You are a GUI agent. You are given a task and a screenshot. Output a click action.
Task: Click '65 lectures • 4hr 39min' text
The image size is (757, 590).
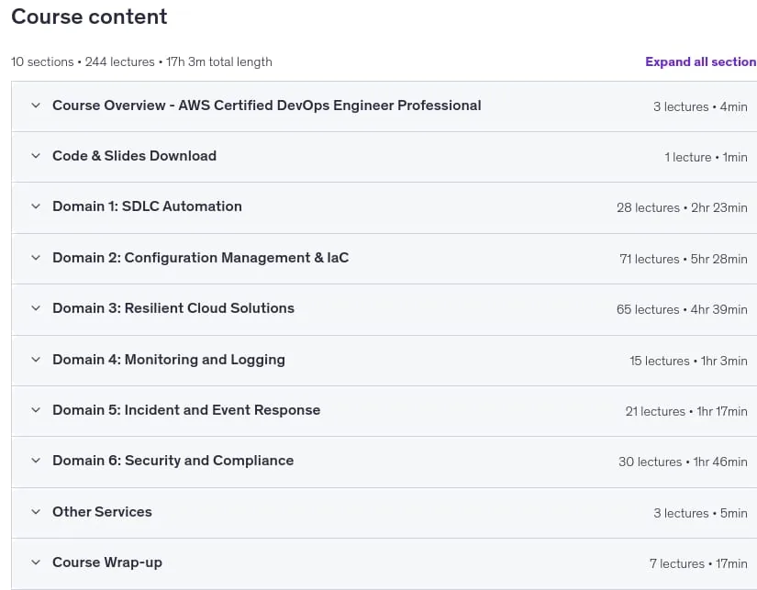682,309
